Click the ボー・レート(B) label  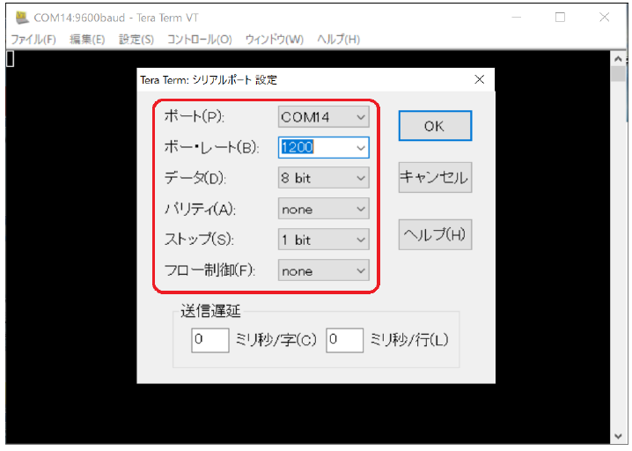[x=211, y=147]
